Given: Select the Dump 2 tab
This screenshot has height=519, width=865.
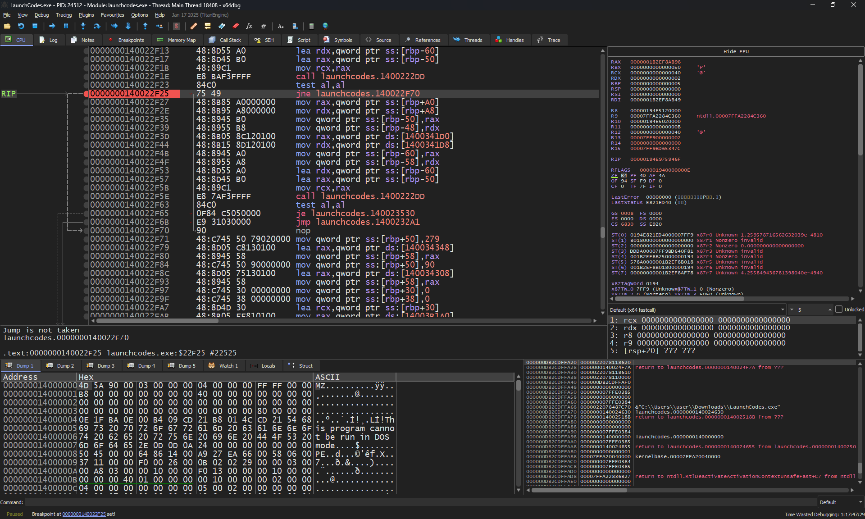Looking at the screenshot, I should pos(61,366).
